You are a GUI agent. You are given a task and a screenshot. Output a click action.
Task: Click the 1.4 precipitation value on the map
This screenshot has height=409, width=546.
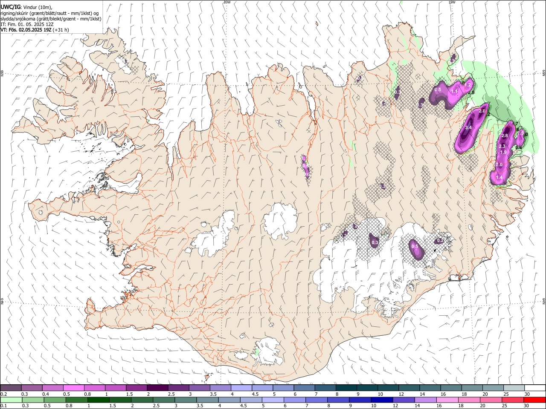tap(499, 177)
